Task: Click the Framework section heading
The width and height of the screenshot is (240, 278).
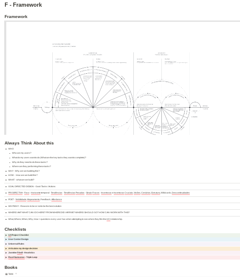Action: pyautogui.click(x=16, y=17)
